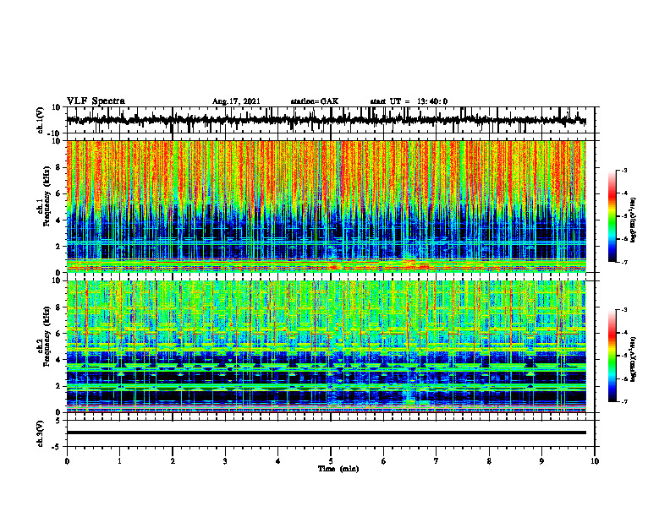670x517 pixels.
Task: Click the "2" kHz tick on ch.1 frequency axis
Action: pyautogui.click(x=58, y=247)
